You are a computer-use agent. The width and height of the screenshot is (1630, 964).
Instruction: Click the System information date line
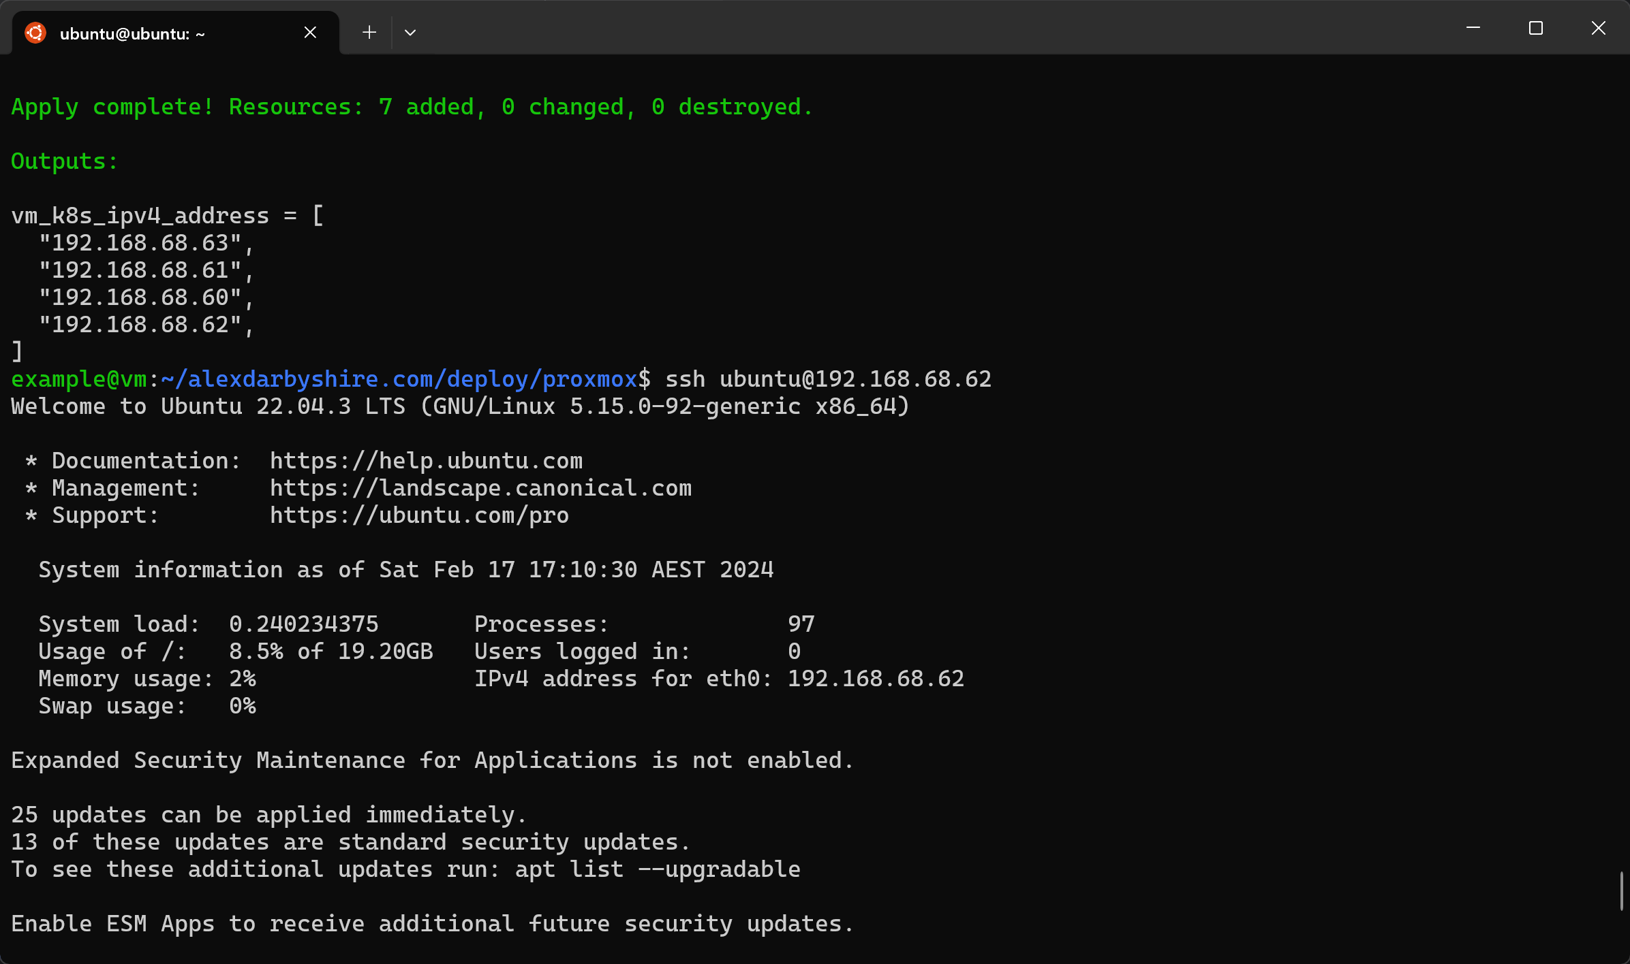406,570
